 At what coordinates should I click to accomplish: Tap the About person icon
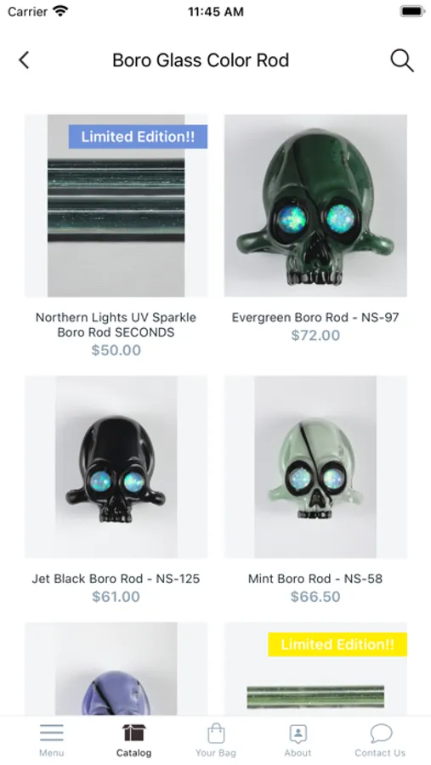[x=298, y=733]
